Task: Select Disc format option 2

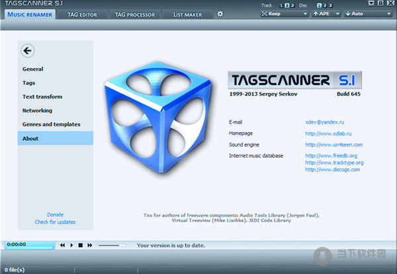Action: pos(325,5)
